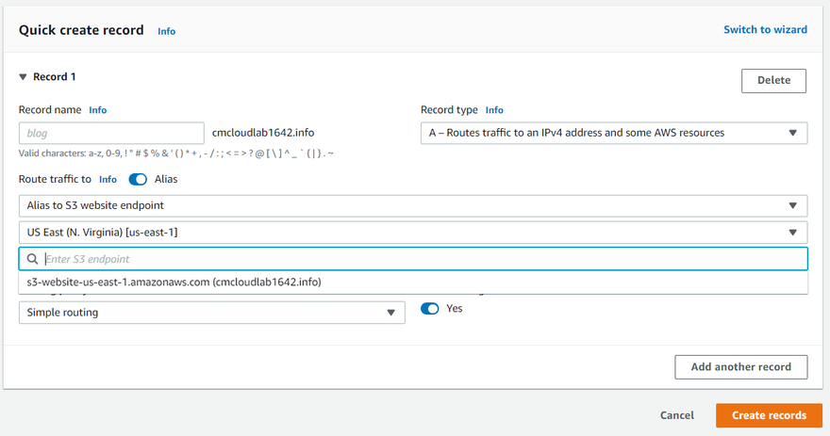
Task: Delete Record 1 with the Delete button
Action: (773, 80)
